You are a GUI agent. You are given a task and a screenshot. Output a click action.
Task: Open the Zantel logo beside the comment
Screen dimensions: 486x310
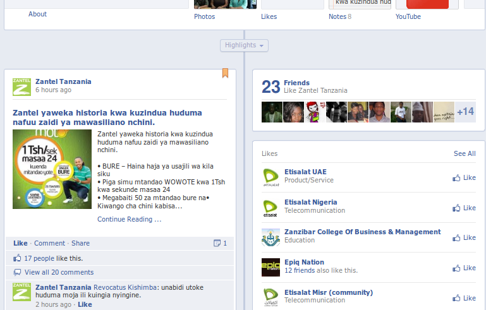[x=21, y=292]
